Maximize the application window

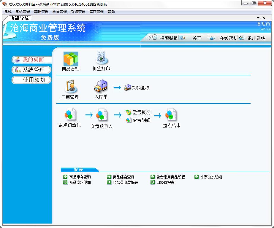click(254, 3)
